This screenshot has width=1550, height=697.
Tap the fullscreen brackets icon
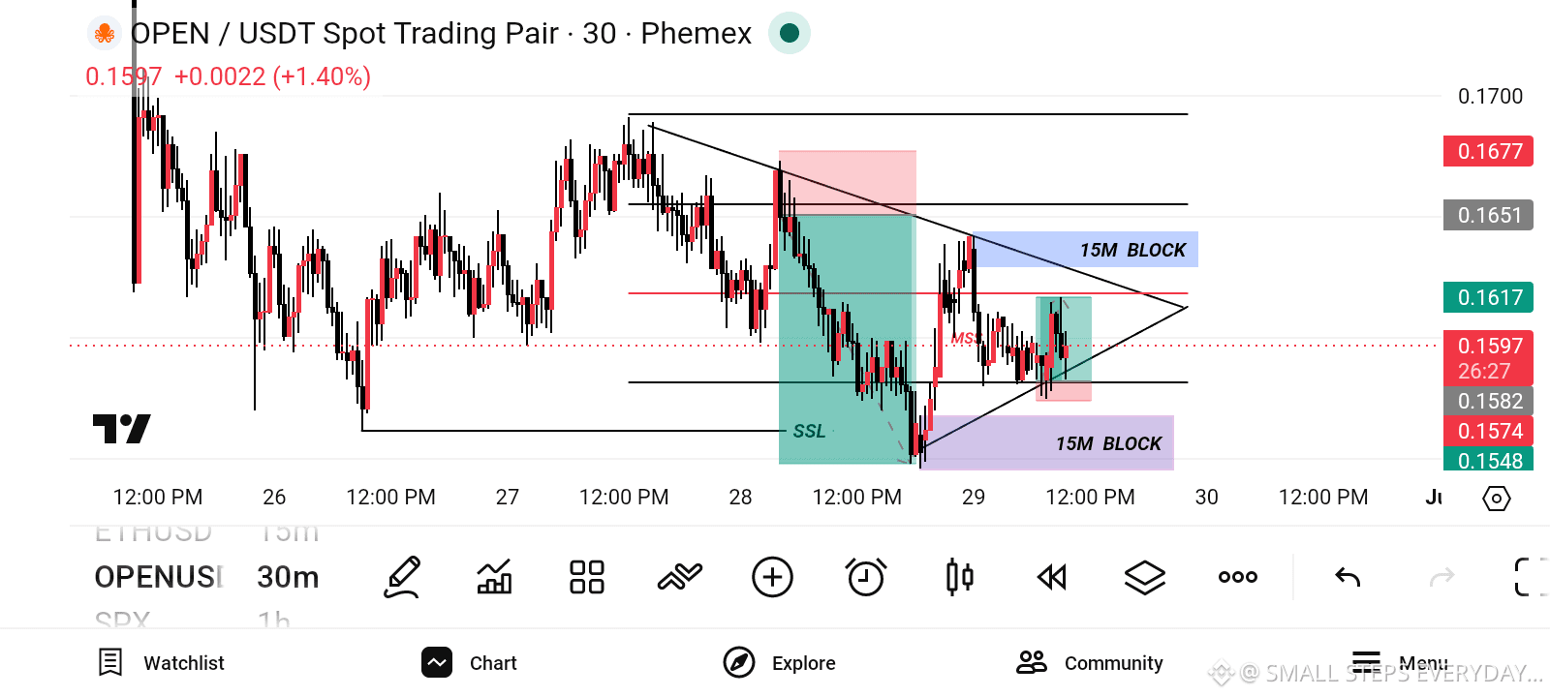[1530, 577]
